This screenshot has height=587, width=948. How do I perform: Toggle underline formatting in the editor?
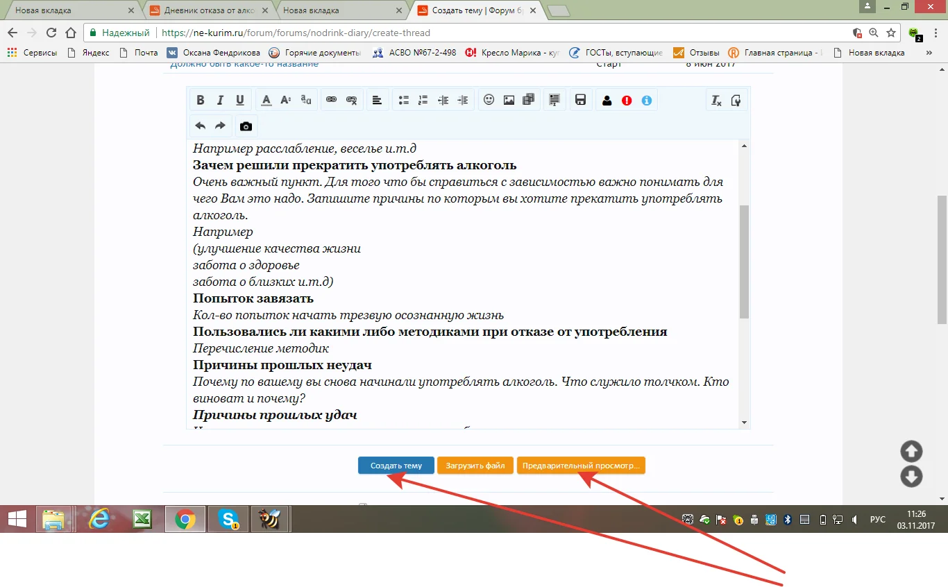(x=239, y=100)
